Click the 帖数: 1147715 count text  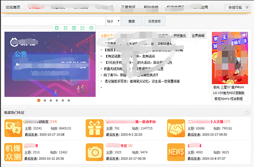pyautogui.click(x=142, y=128)
